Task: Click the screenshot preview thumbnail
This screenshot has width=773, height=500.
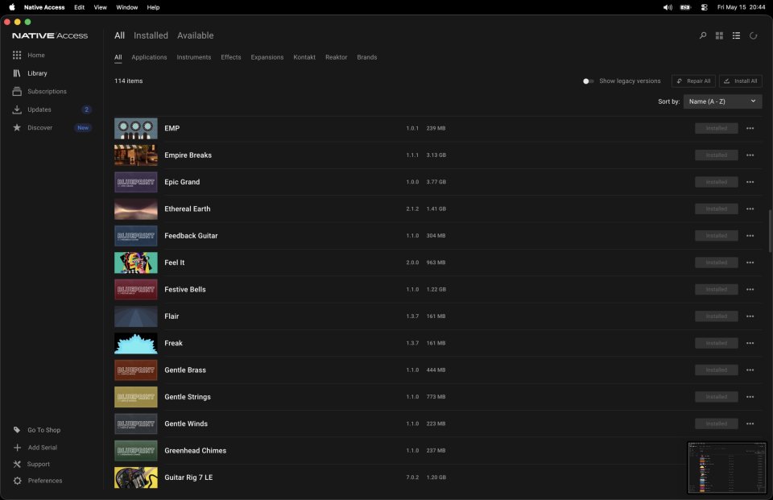Action: (x=727, y=468)
